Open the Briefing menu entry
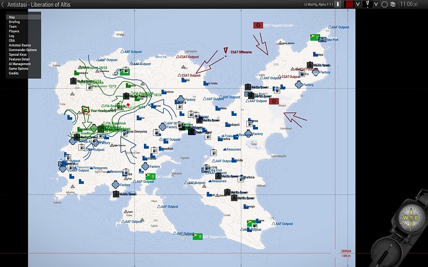The height and width of the screenshot is (267, 428). coord(14,22)
